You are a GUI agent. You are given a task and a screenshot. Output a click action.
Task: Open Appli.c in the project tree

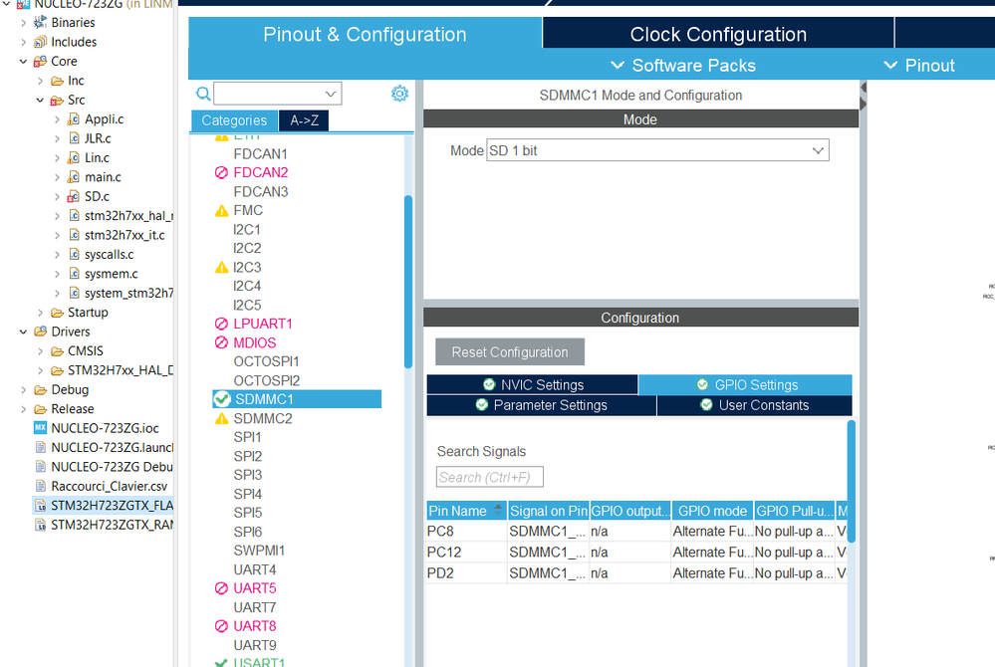[104, 119]
